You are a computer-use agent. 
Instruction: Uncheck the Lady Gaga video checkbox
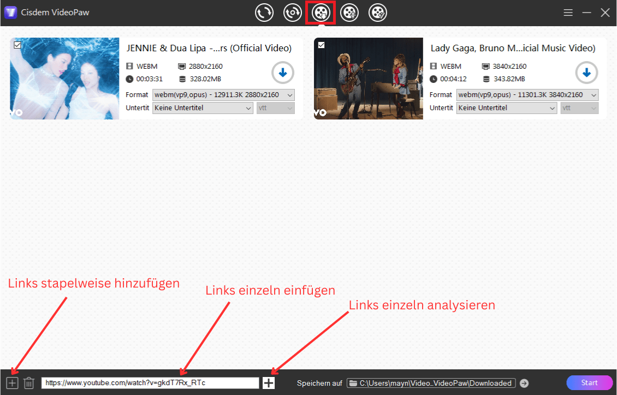[322, 45]
